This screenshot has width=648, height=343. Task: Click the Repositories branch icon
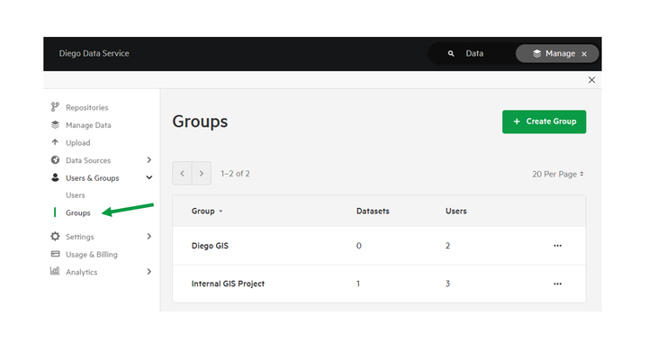click(x=55, y=107)
